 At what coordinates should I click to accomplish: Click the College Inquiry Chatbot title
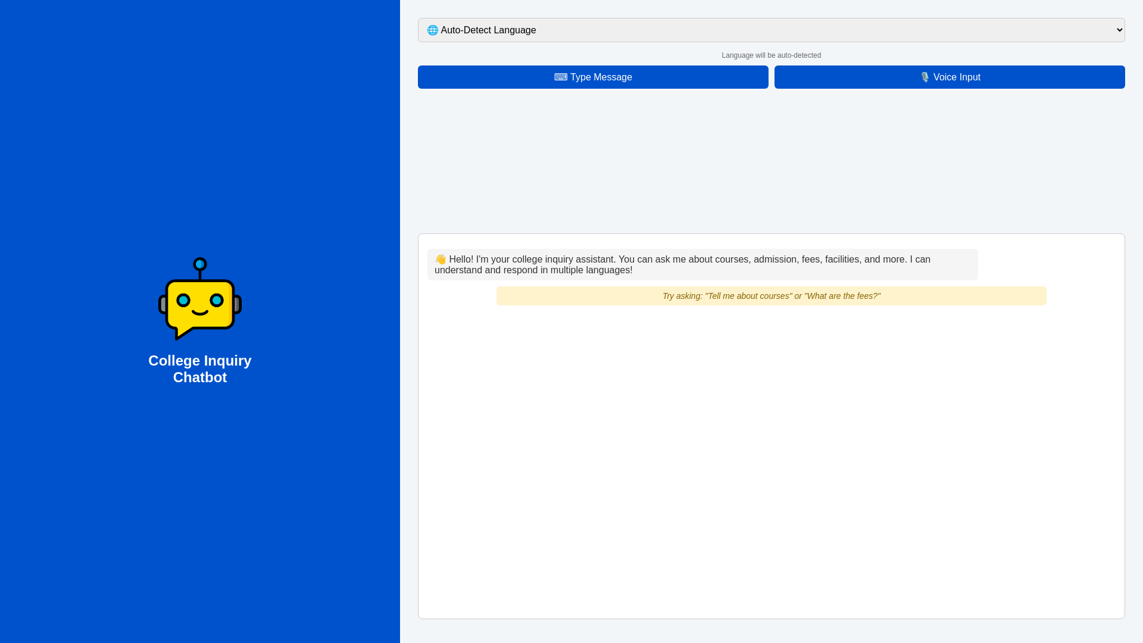click(200, 369)
